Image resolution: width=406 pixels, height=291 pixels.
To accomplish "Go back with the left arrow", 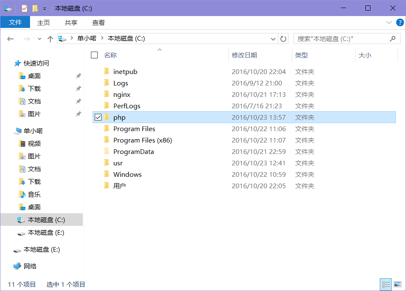I will click(x=10, y=39).
